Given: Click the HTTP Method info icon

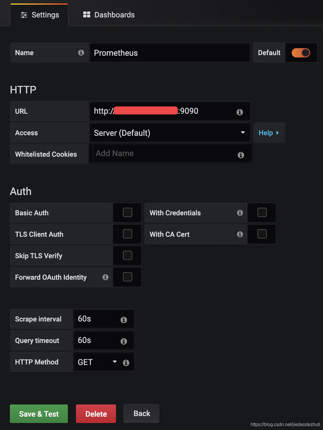Looking at the screenshot, I should point(126,363).
